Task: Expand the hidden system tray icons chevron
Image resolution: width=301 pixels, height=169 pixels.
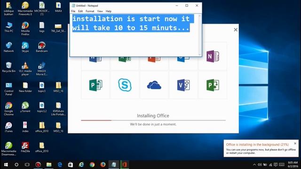Action: pos(254,165)
